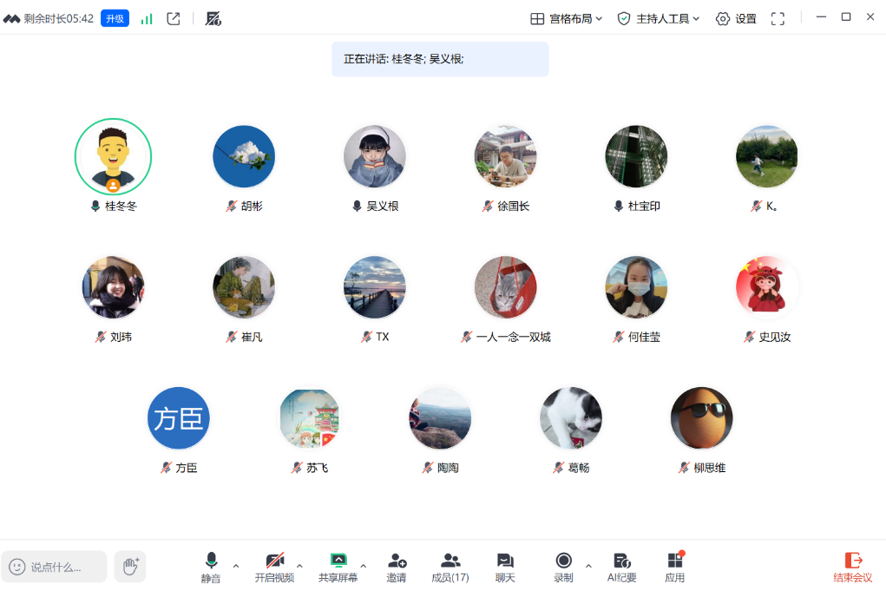Enter fullscreen mode via top bar icon
The height and width of the screenshot is (591, 886).
(778, 18)
